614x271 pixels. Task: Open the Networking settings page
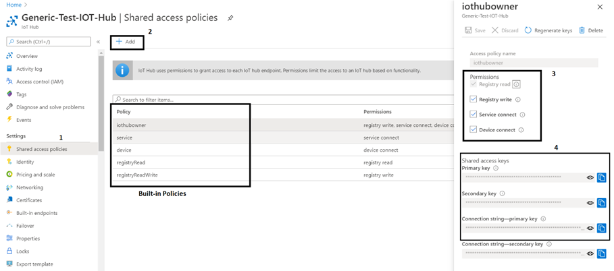30,187
